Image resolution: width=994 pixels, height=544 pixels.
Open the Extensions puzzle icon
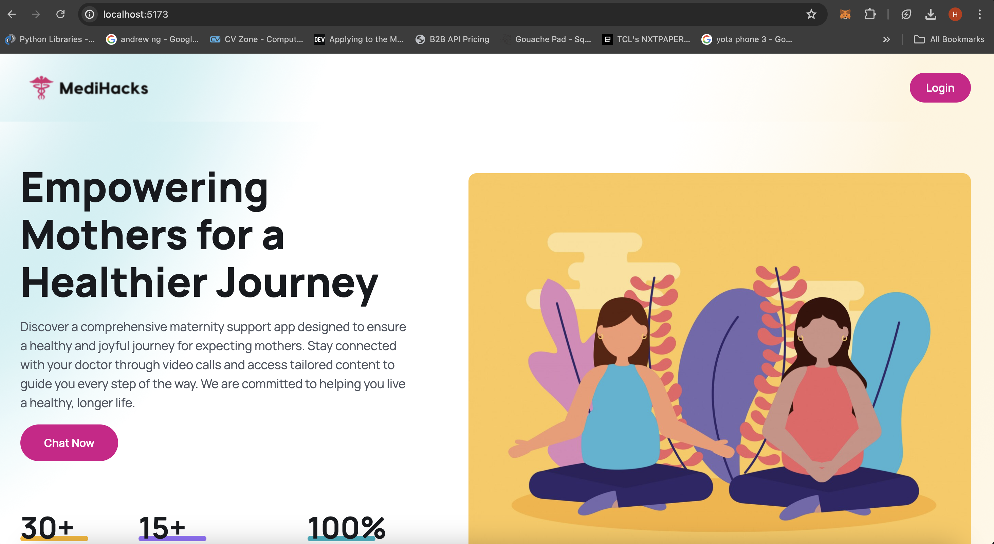(870, 14)
